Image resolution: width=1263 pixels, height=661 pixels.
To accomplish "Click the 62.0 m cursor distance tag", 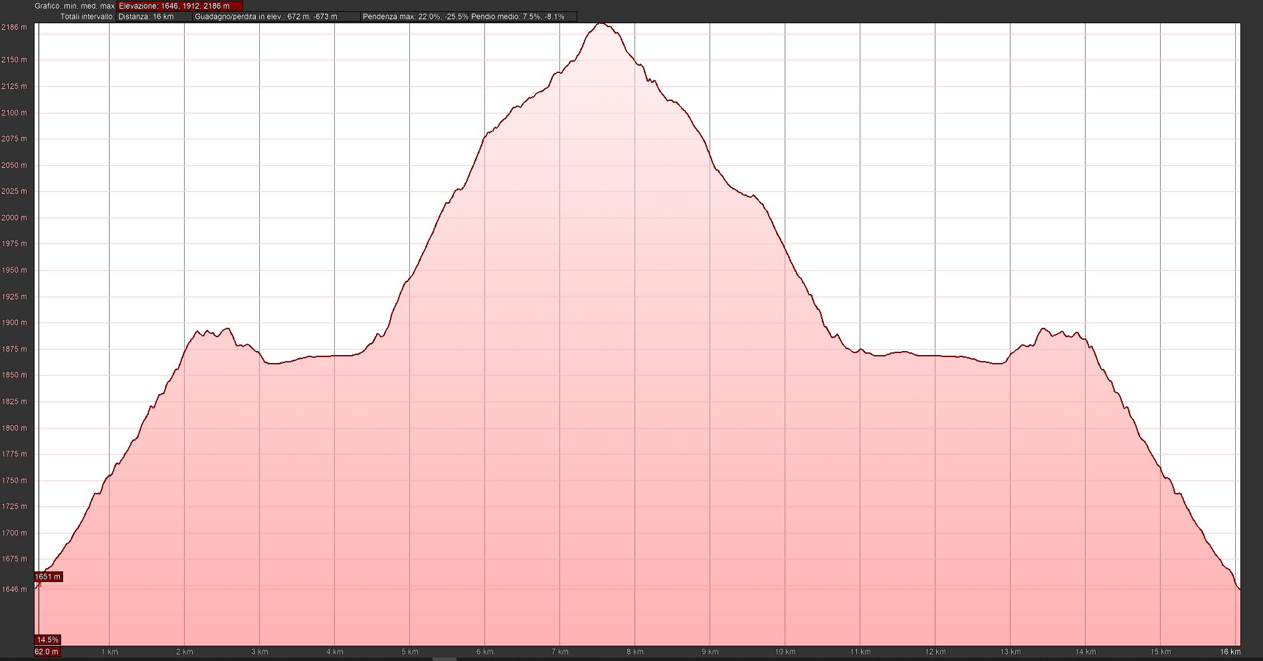I will click(47, 652).
